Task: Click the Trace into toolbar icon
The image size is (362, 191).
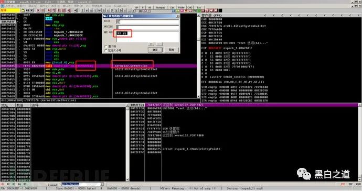Action: [59, 10]
